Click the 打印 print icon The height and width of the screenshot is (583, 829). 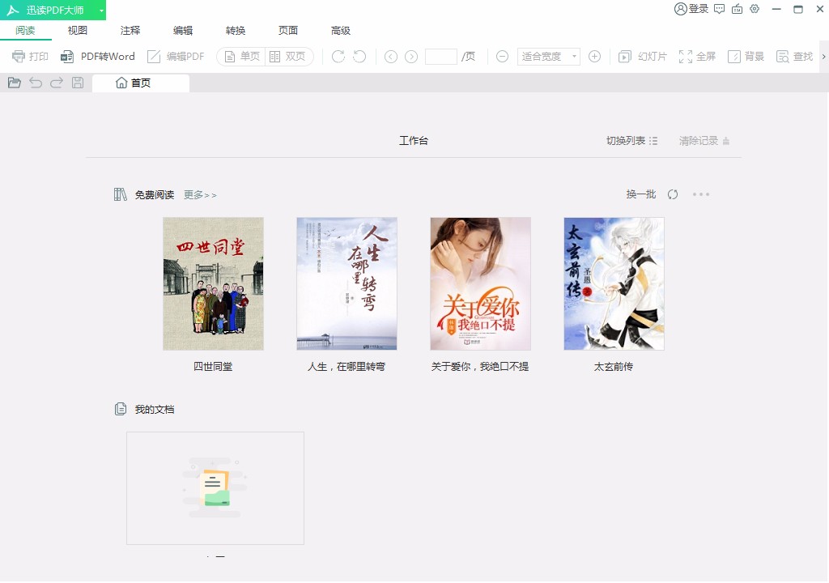[29, 57]
